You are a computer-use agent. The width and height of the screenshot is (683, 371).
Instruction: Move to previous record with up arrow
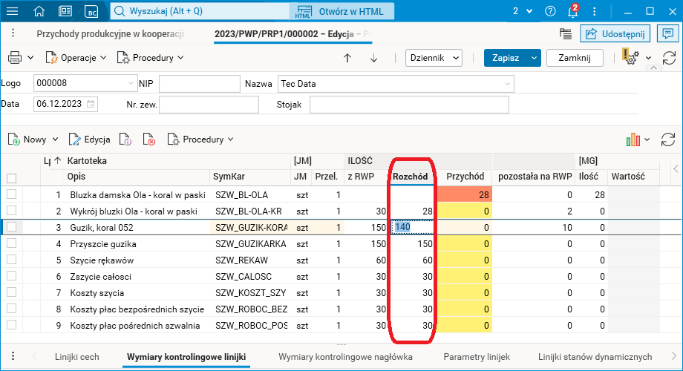347,58
